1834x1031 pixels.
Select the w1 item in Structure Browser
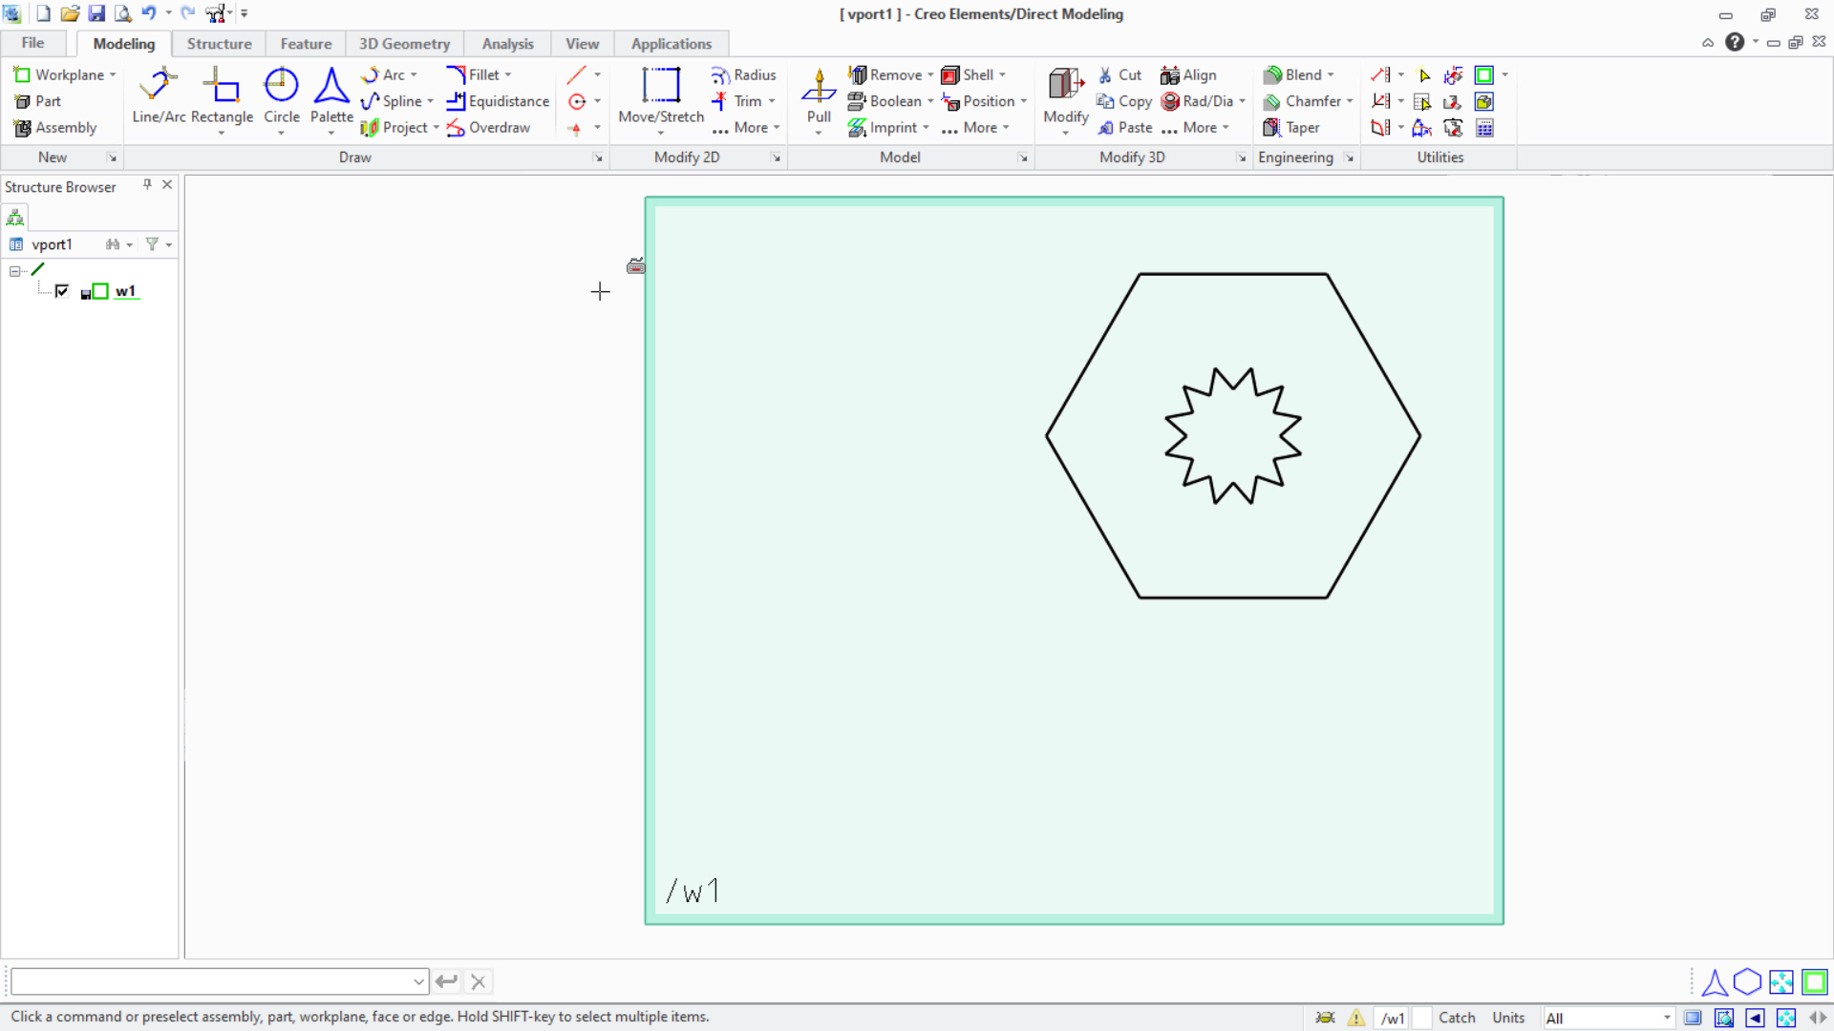click(126, 291)
